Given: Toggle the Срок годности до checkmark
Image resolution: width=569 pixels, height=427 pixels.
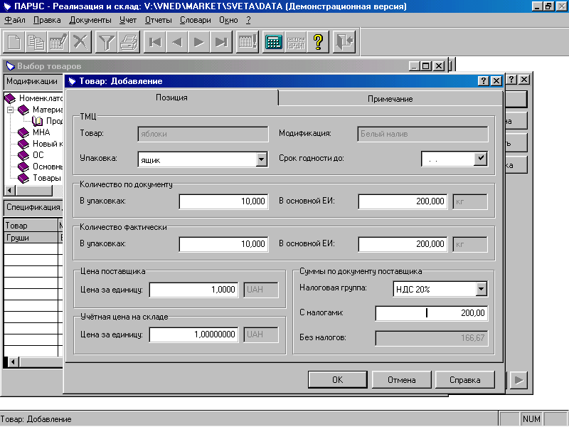Looking at the screenshot, I should tap(481, 159).
